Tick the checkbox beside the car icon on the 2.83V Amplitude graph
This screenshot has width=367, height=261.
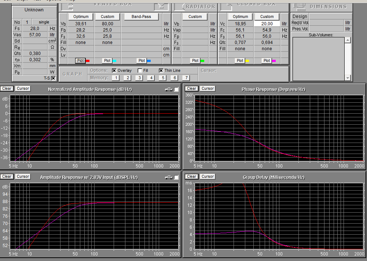(176, 177)
